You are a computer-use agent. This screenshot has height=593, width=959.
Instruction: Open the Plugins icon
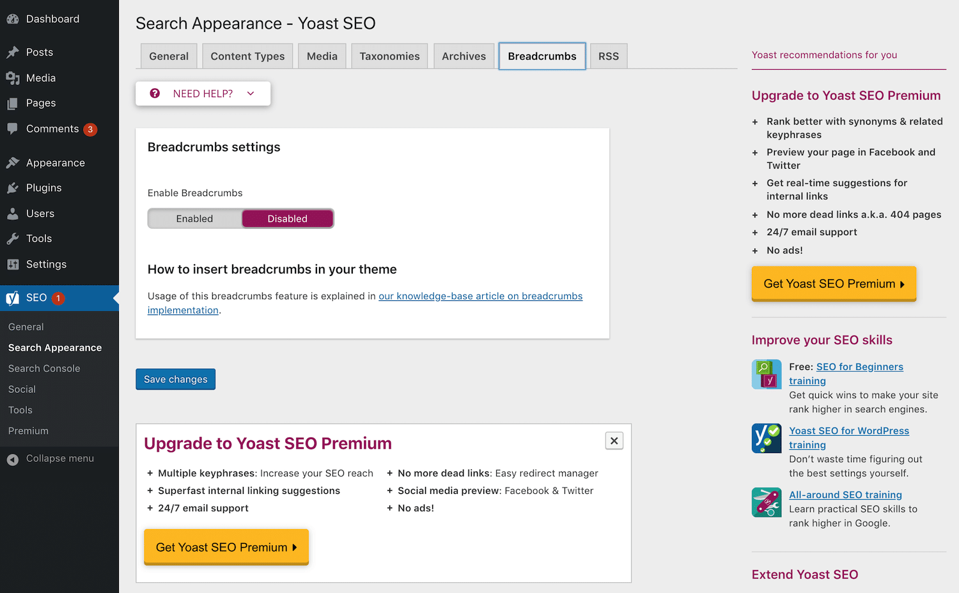[x=13, y=188]
